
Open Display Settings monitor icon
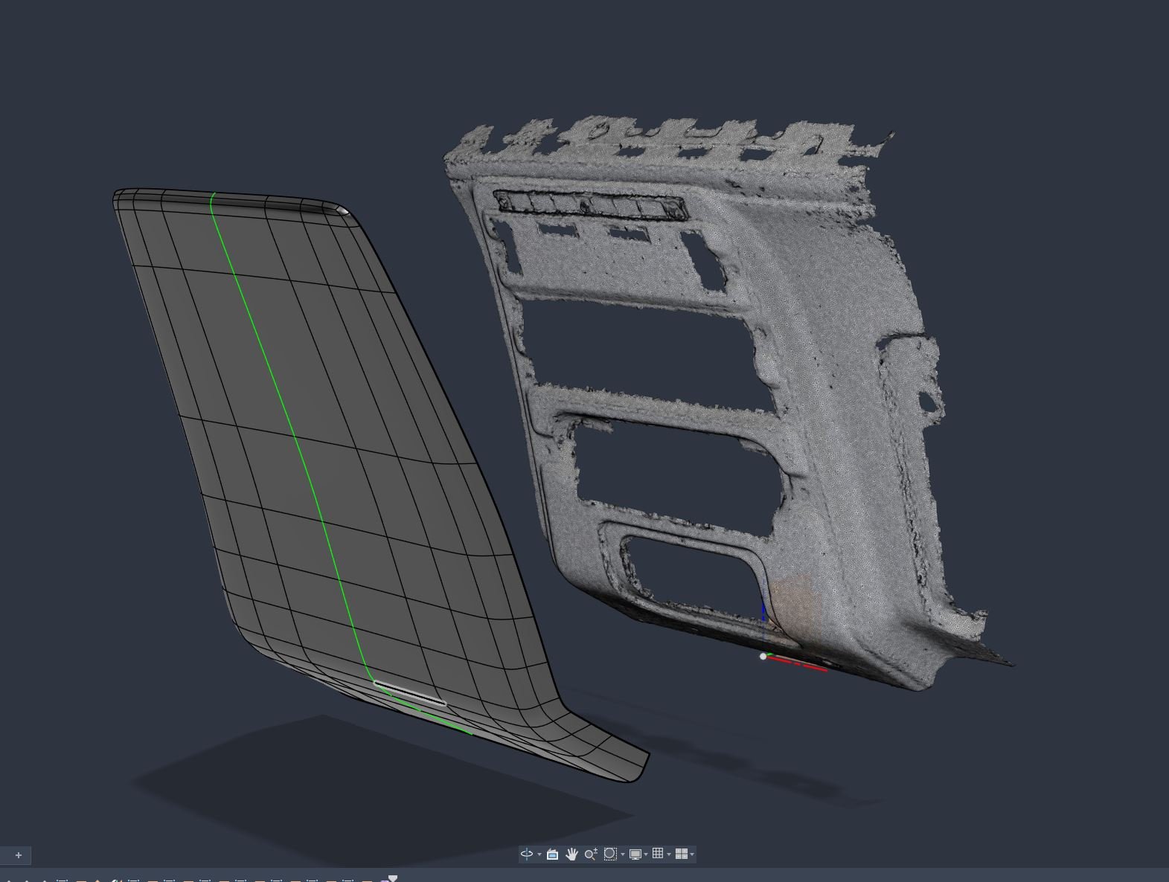pos(635,854)
